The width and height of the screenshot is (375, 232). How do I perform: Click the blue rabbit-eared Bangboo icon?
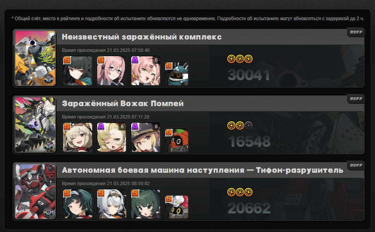click(176, 74)
